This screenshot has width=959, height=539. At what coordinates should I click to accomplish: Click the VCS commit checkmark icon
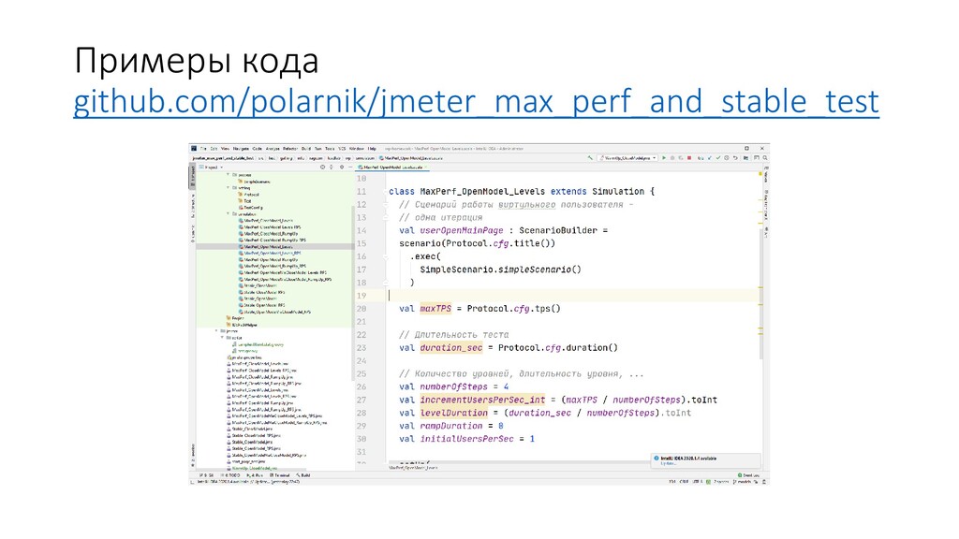718,157
